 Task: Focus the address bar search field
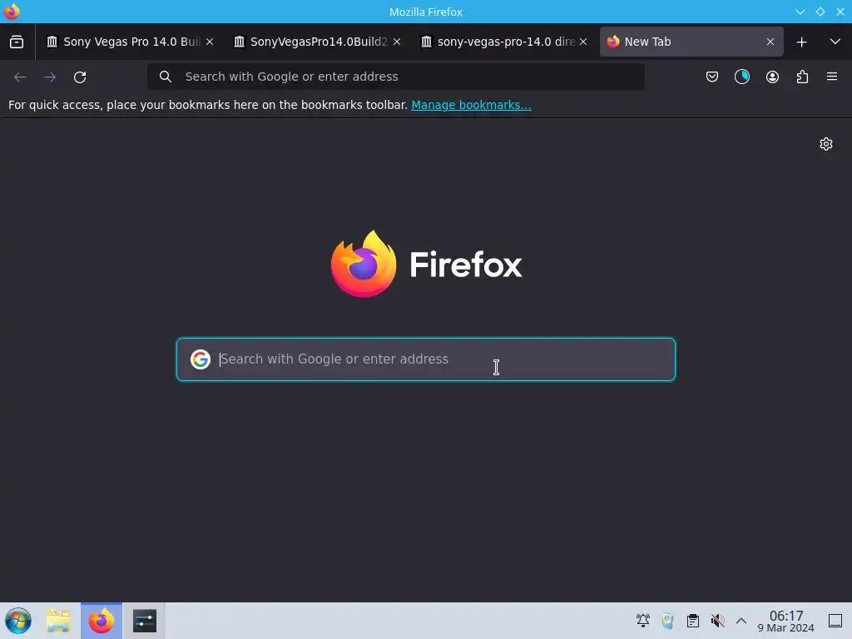pyautogui.click(x=395, y=77)
